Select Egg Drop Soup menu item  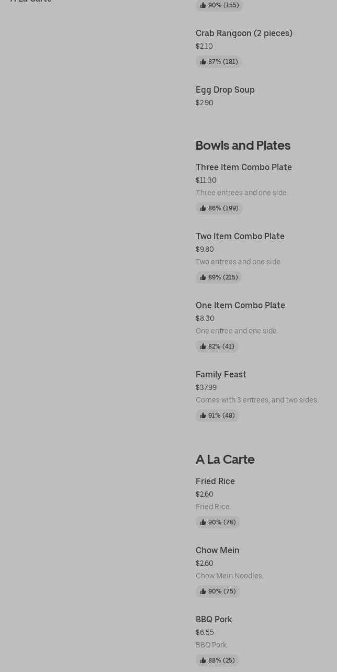point(225,90)
